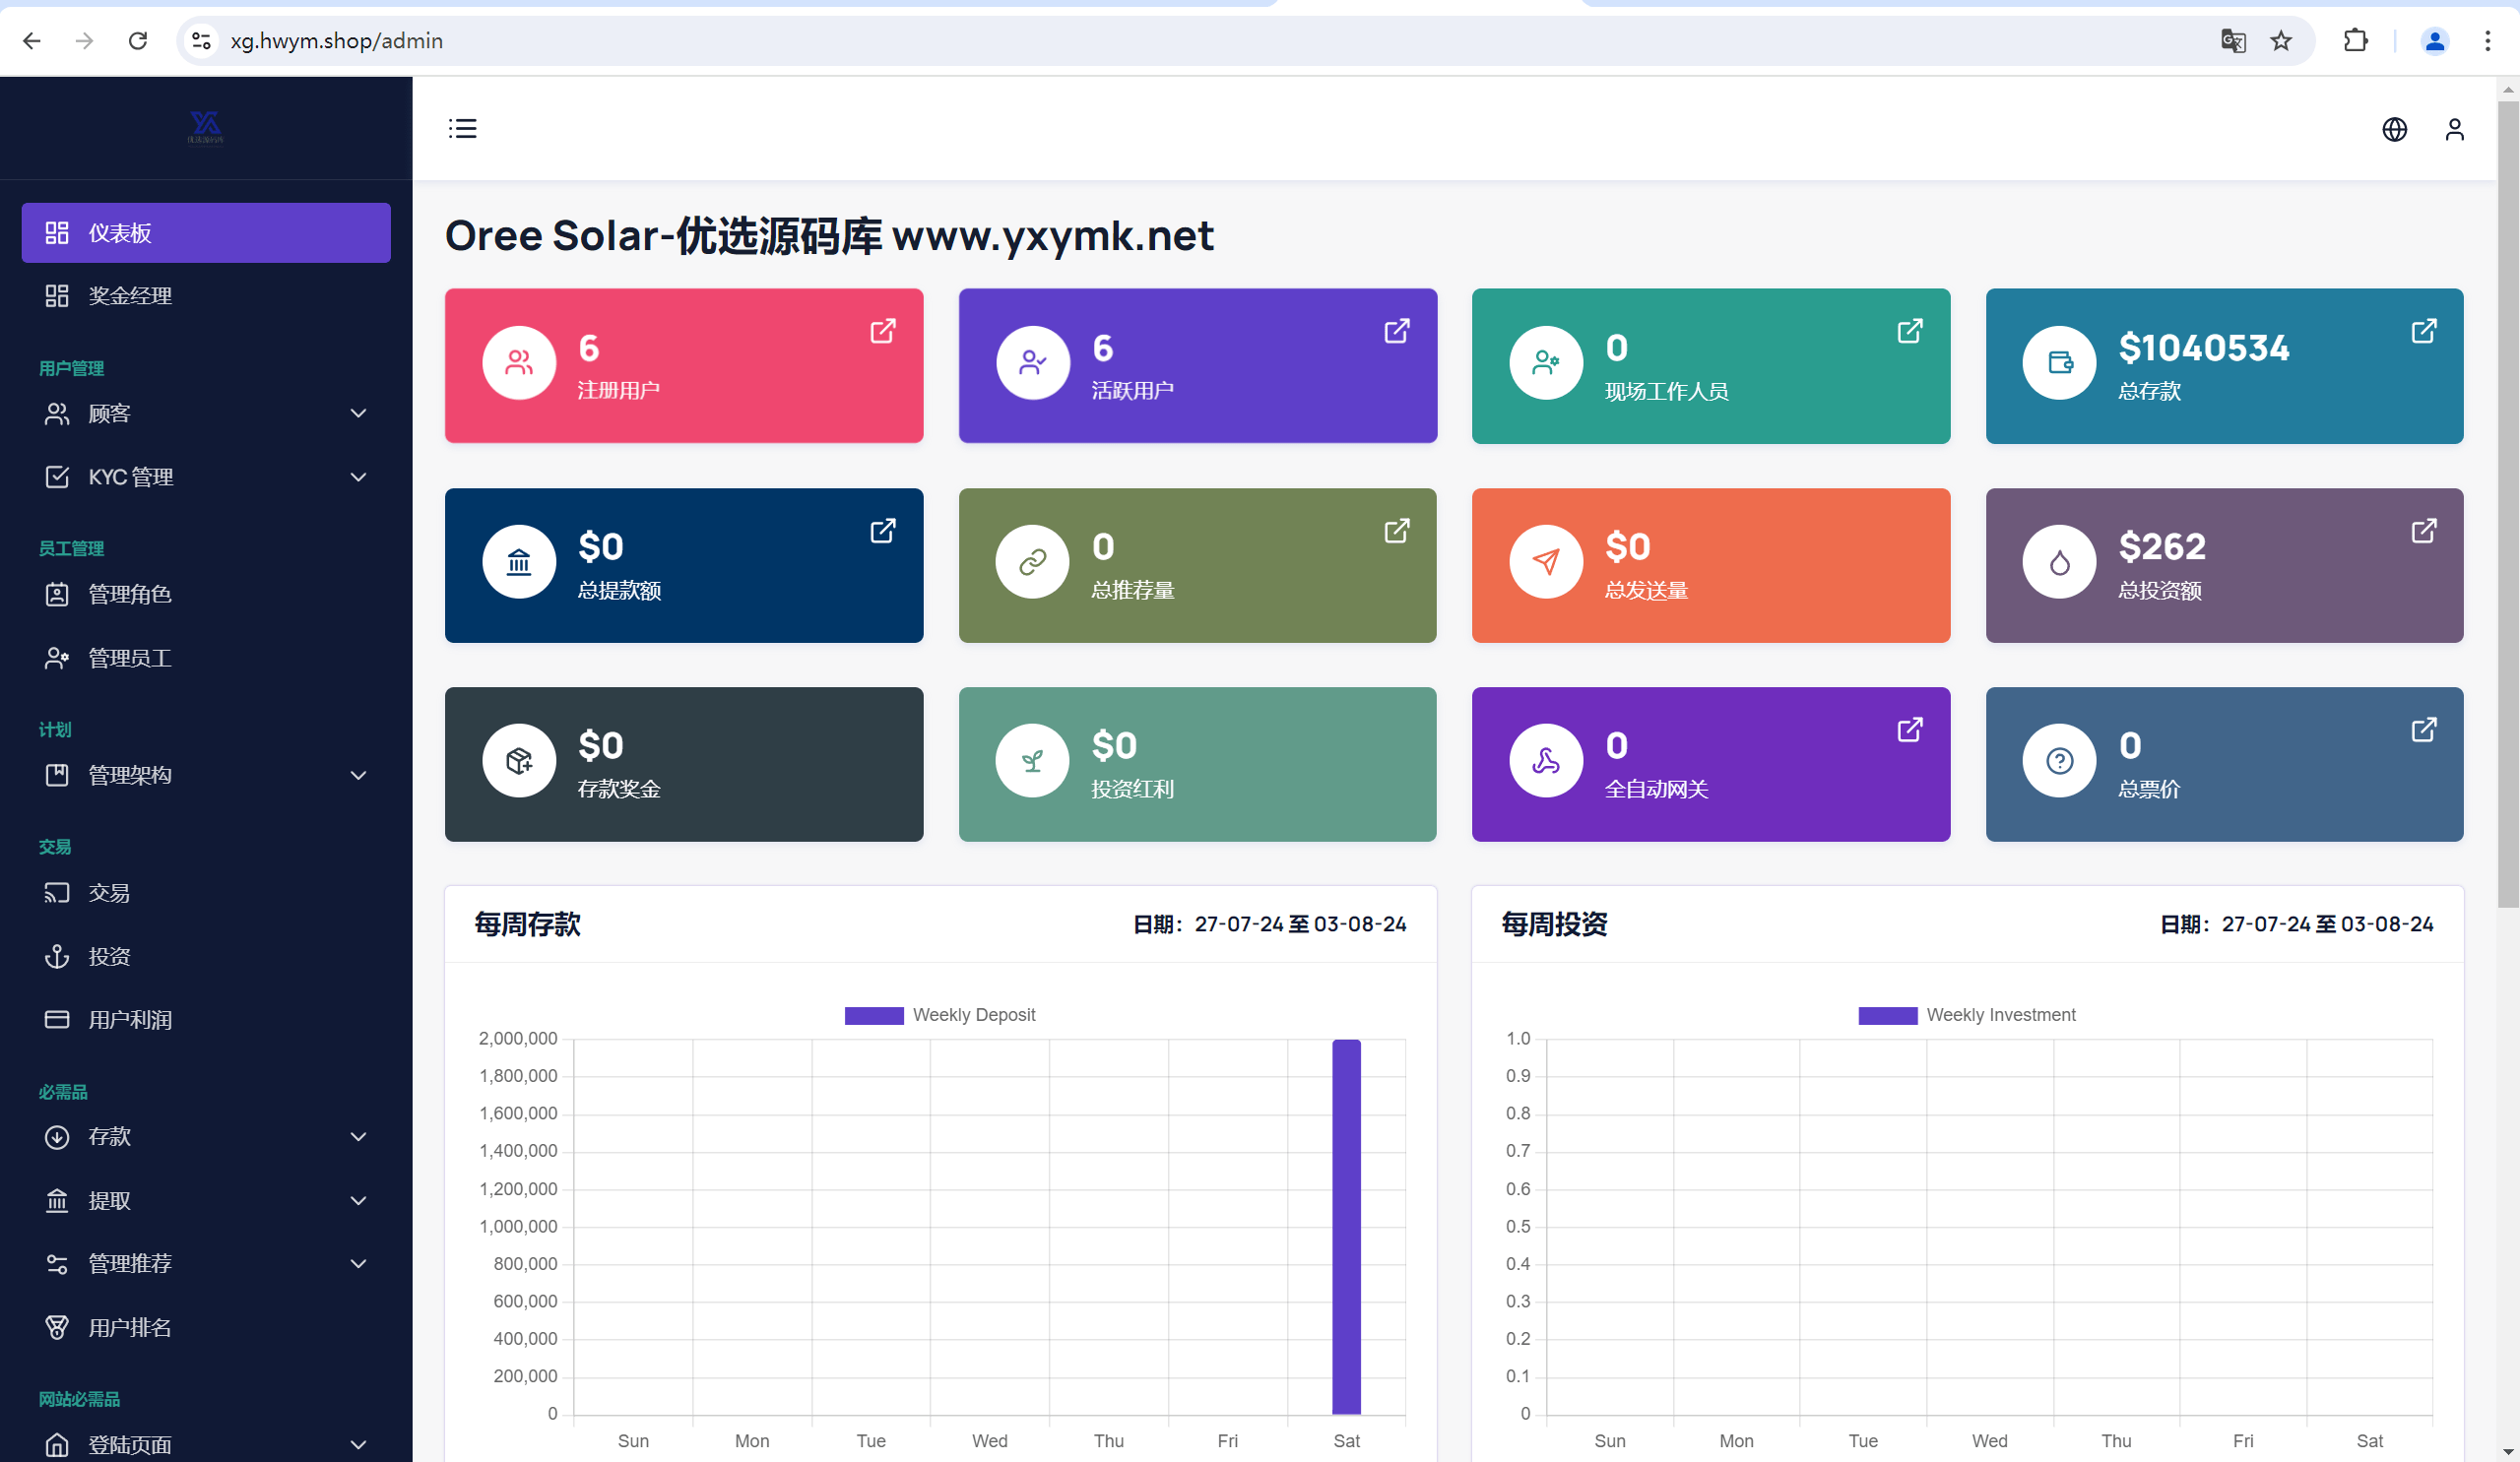
Task: Open the admin profile icon in header
Action: coord(2454,129)
